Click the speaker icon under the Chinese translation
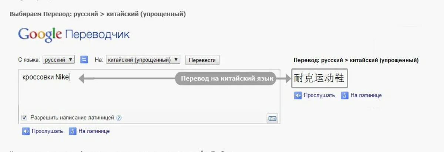The height and width of the screenshot is (152, 444). click(298, 95)
